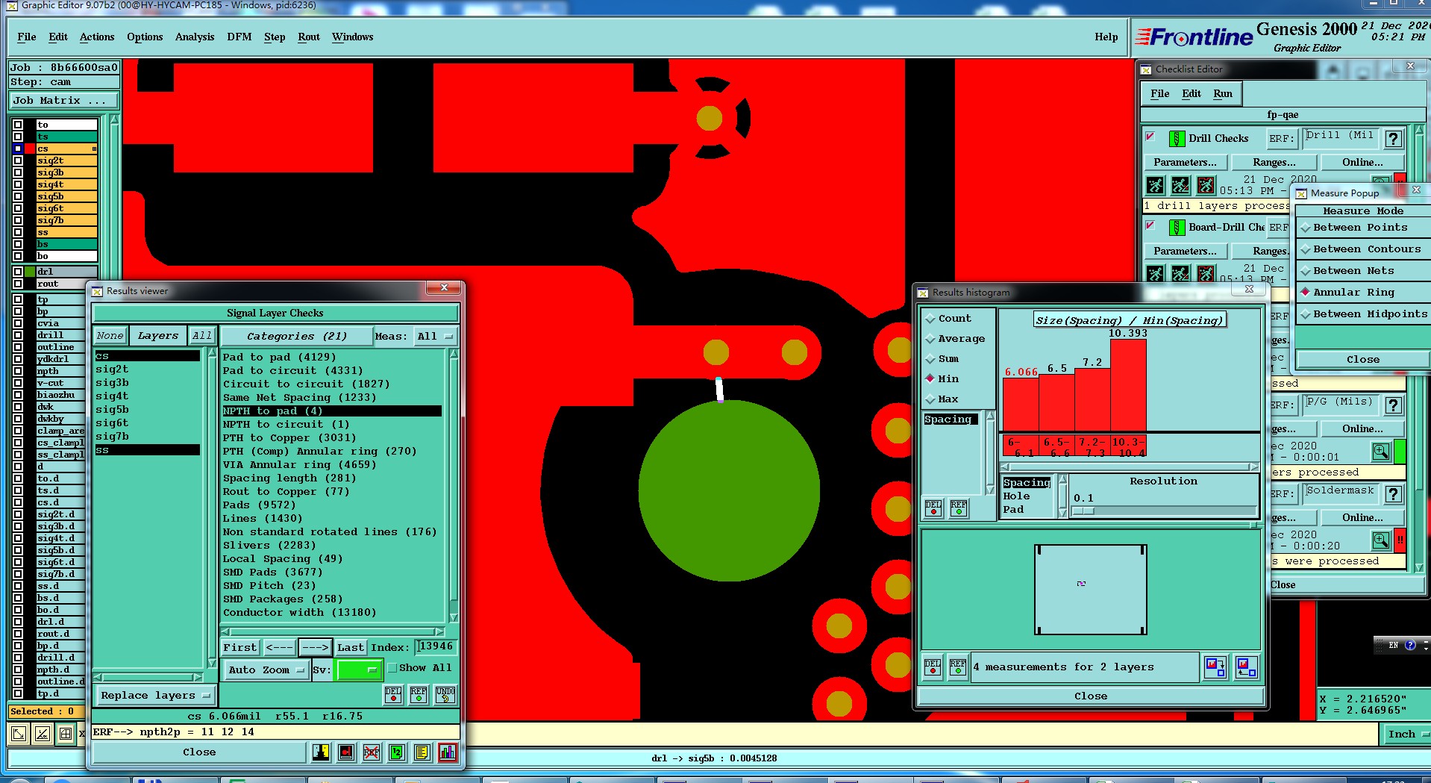Click Close in the Measure Popup

[x=1362, y=360]
